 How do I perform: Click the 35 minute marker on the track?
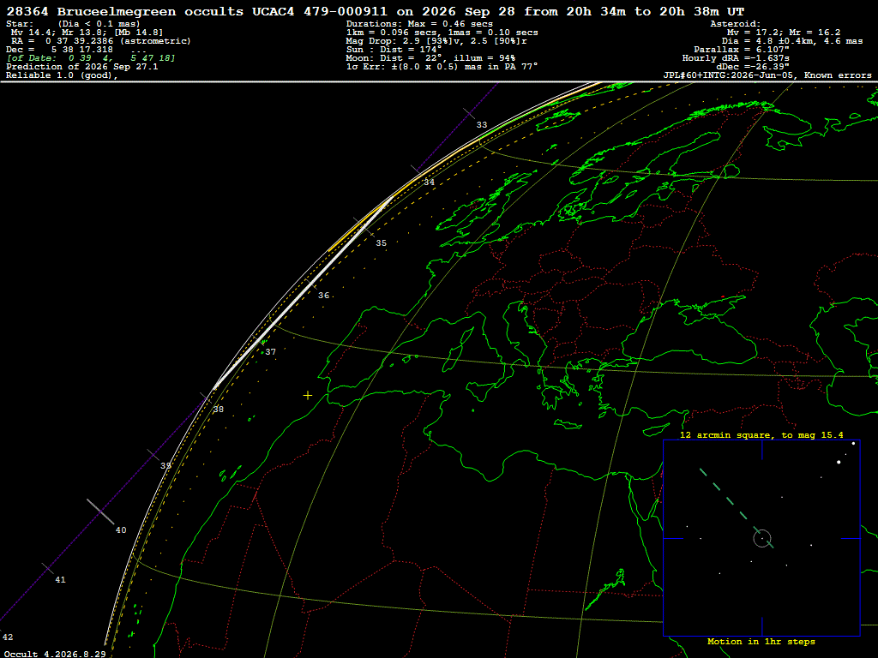[381, 242]
